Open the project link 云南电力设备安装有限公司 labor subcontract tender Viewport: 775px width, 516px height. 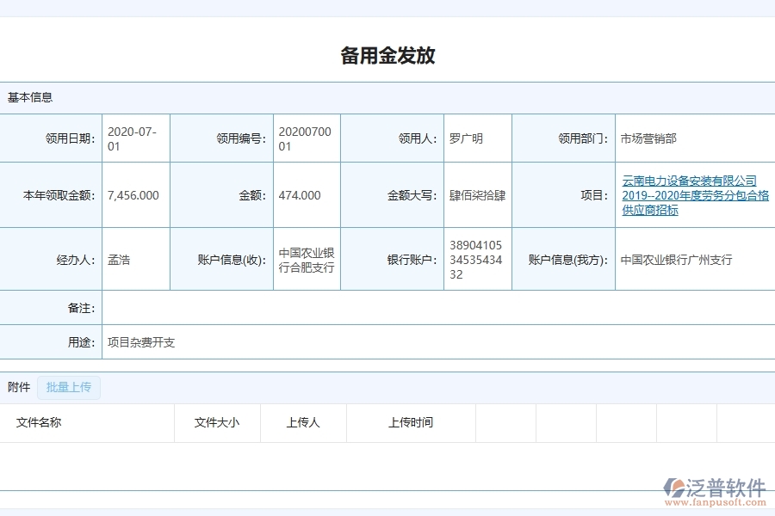[x=689, y=195]
